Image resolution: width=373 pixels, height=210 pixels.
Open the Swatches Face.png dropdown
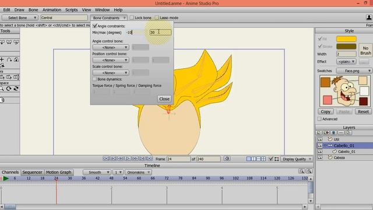point(354,71)
